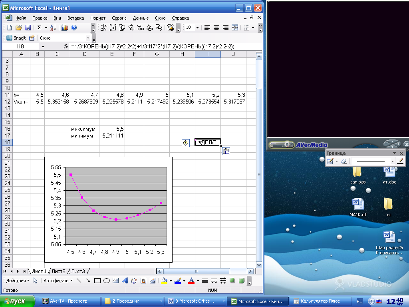The height and width of the screenshot is (307, 409).
Task: Toggle merge and center cells
Action: point(235,28)
